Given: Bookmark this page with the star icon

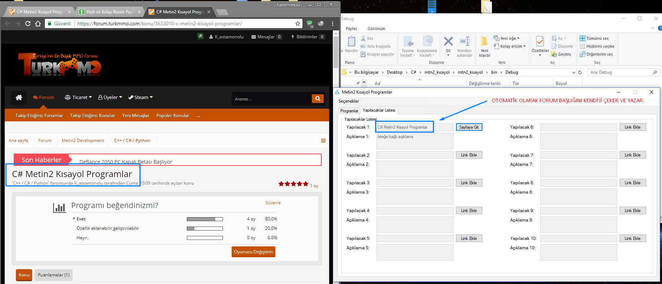Looking at the screenshot, I should coord(298,23).
